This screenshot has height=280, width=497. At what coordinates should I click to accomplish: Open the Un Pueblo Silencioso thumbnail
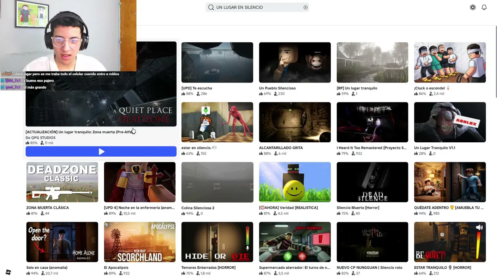coord(295,62)
